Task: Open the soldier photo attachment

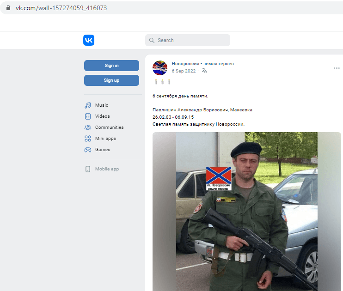Action: click(247, 212)
